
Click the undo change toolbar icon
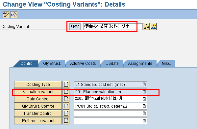[14, 15]
